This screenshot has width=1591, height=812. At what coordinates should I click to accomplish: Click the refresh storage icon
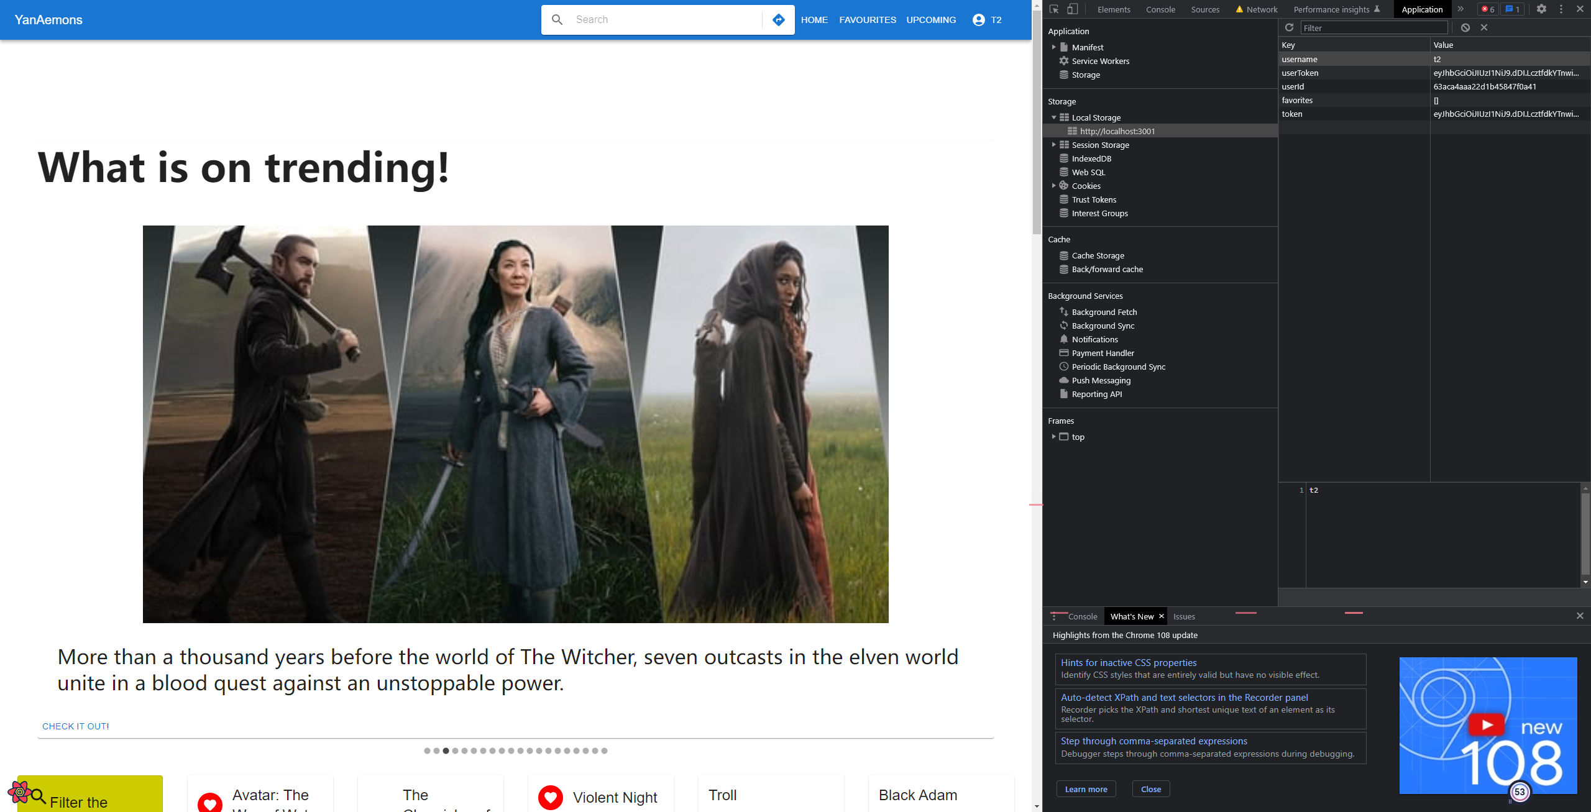(1289, 27)
